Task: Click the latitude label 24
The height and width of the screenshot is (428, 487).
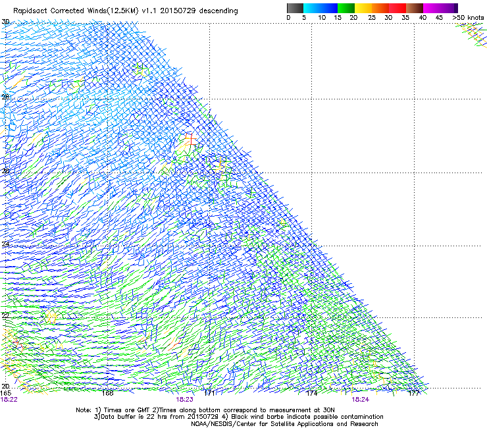Action: (x=5, y=244)
